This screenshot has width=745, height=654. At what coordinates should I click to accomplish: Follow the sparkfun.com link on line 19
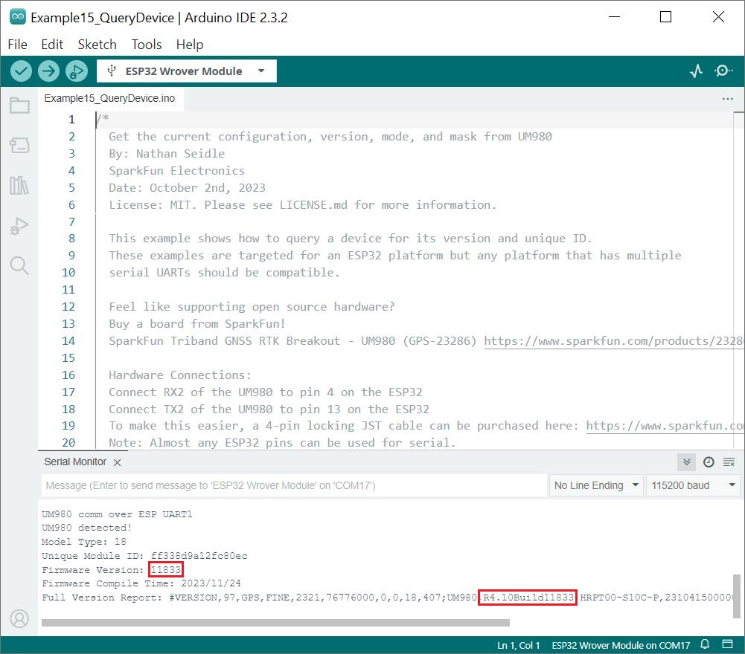coord(664,426)
